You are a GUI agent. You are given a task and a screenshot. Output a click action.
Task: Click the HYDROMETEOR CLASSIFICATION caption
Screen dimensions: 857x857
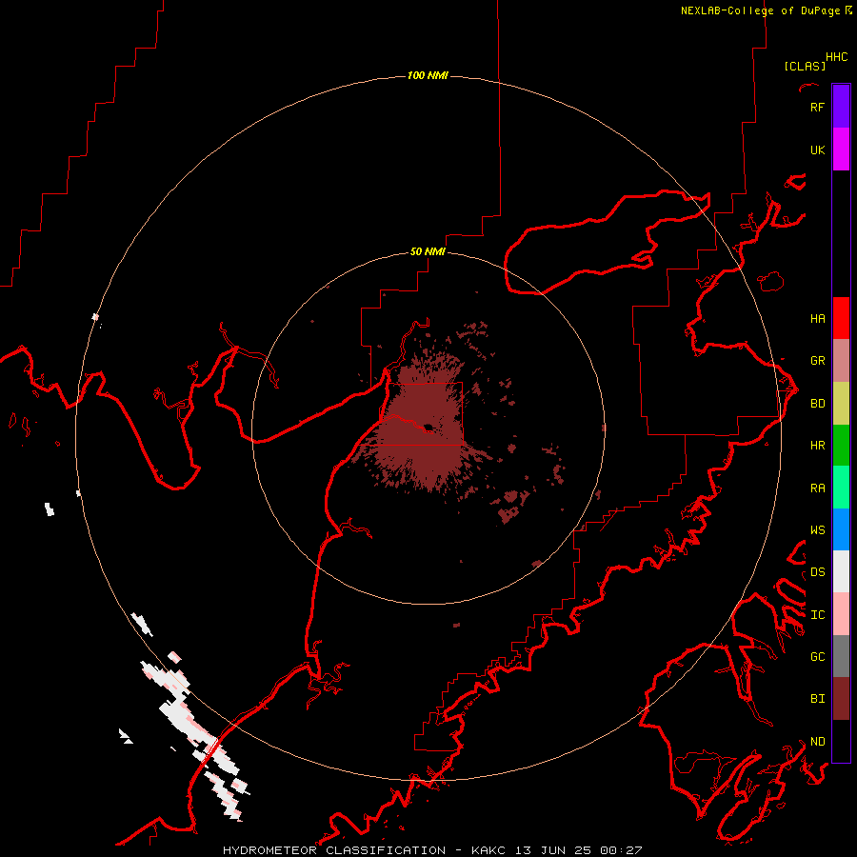334,850
